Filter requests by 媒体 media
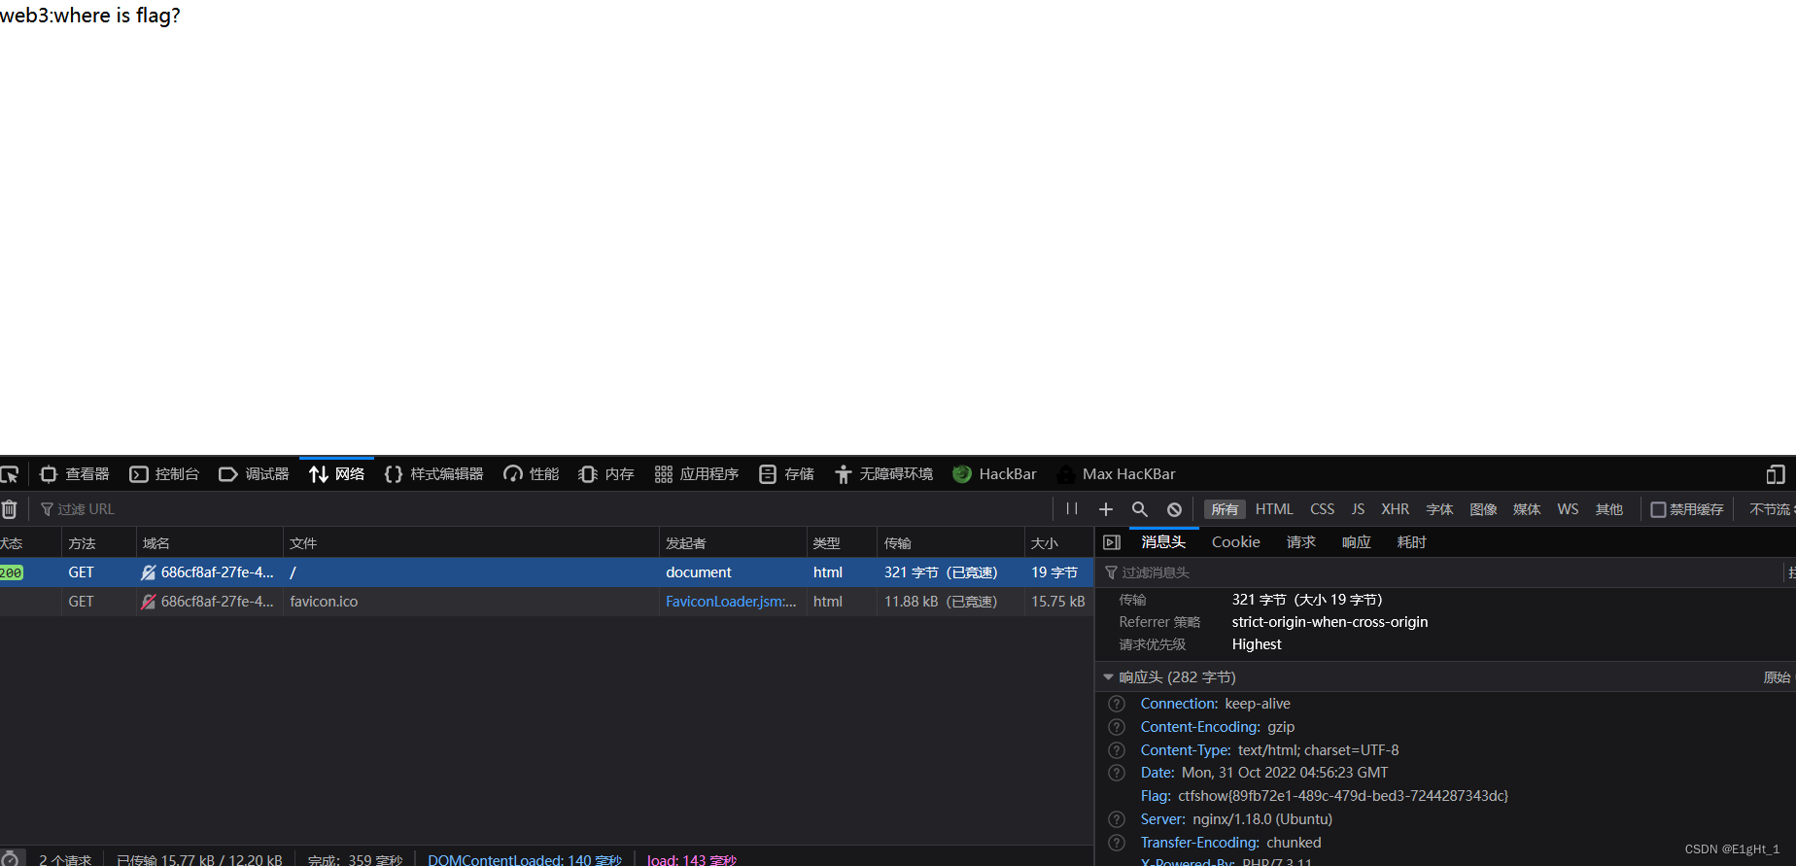The height and width of the screenshot is (866, 1796). click(x=1527, y=509)
